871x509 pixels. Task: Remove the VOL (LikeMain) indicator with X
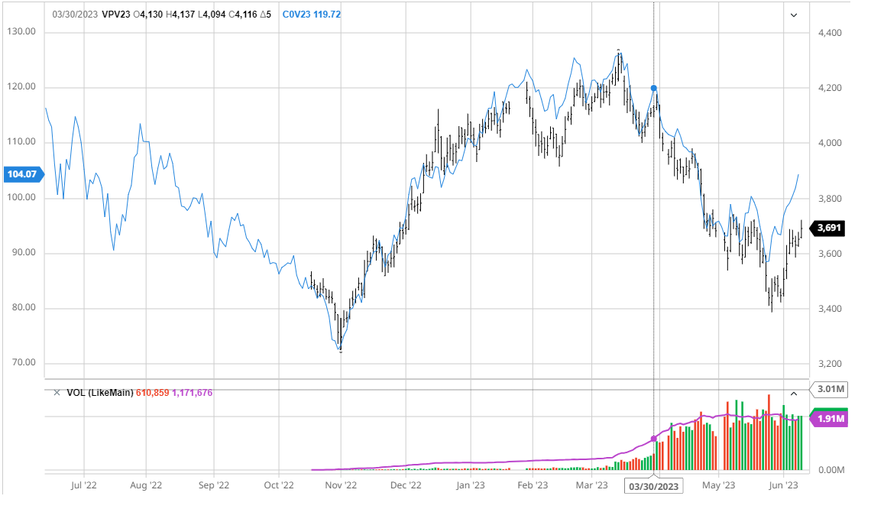56,393
